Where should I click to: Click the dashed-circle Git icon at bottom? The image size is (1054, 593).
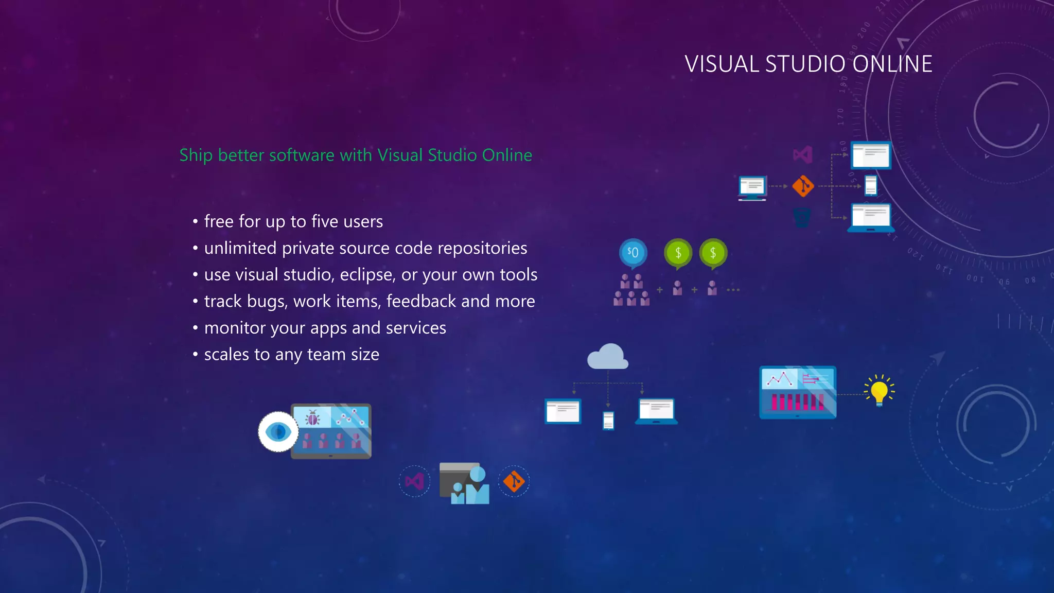pos(514,481)
